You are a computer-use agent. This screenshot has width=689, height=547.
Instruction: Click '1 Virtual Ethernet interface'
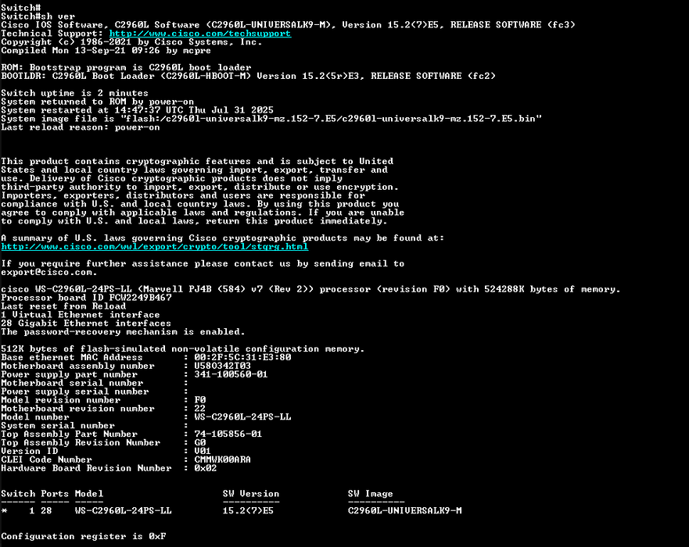click(81, 315)
